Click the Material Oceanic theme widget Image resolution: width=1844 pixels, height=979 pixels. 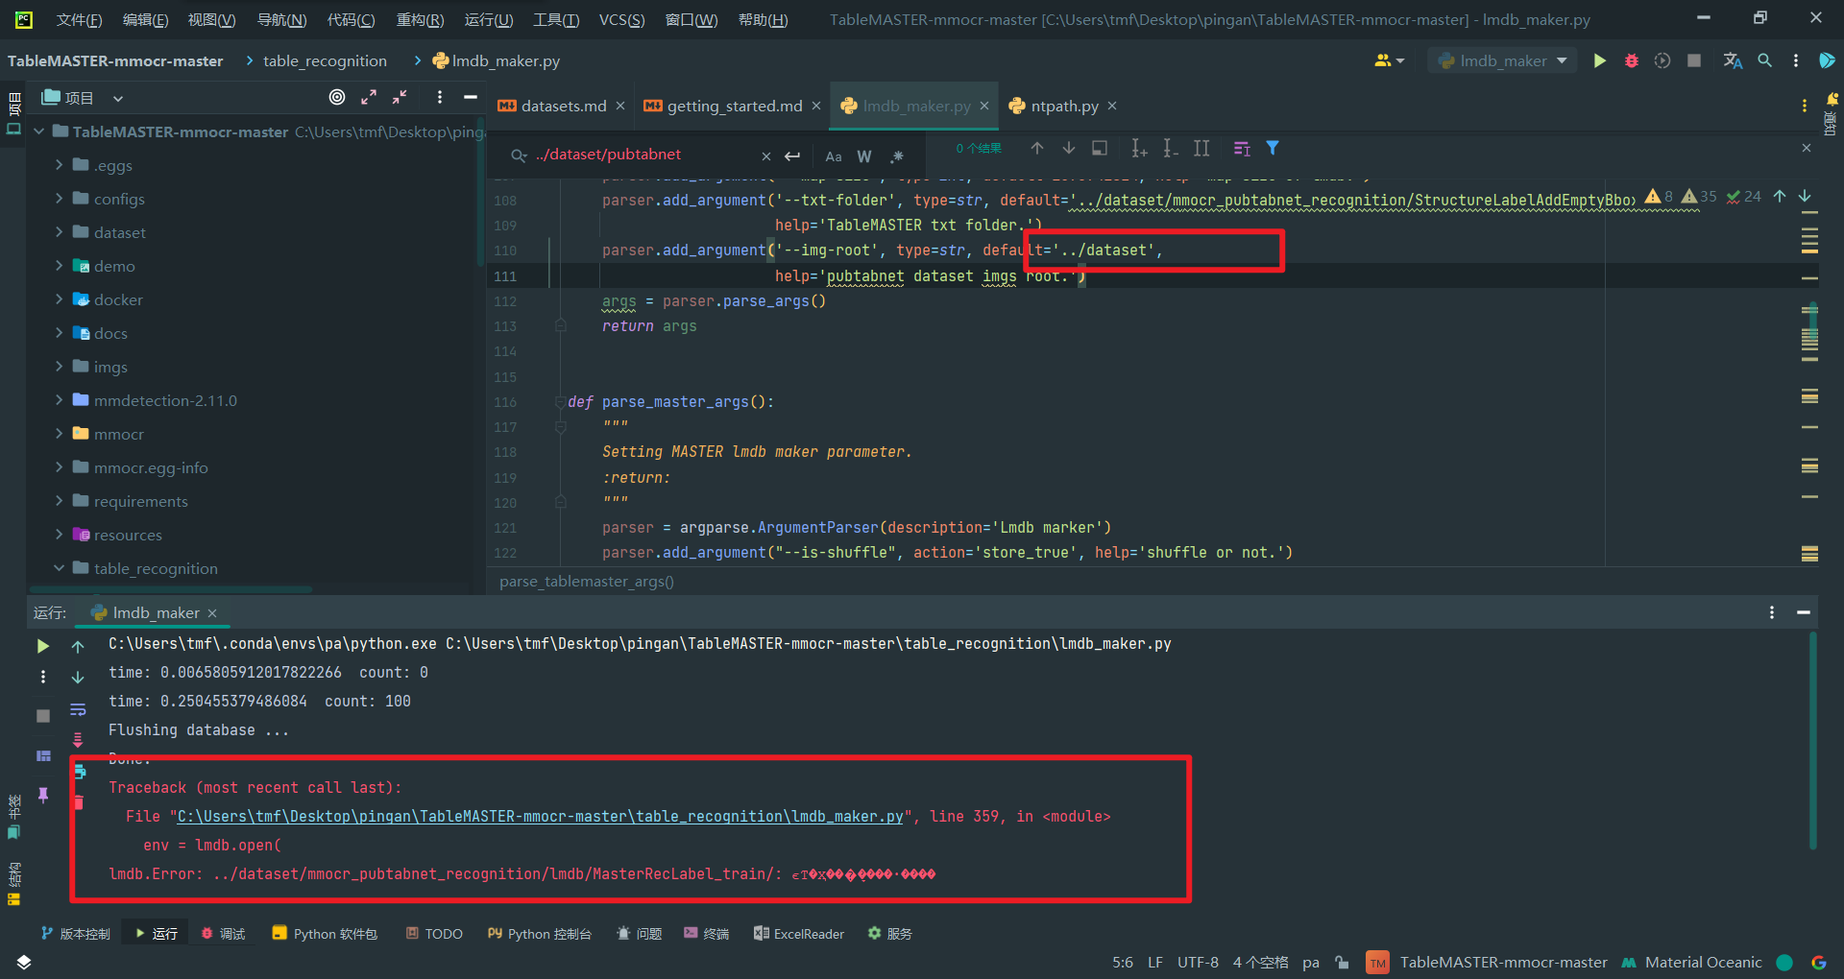point(1692,962)
